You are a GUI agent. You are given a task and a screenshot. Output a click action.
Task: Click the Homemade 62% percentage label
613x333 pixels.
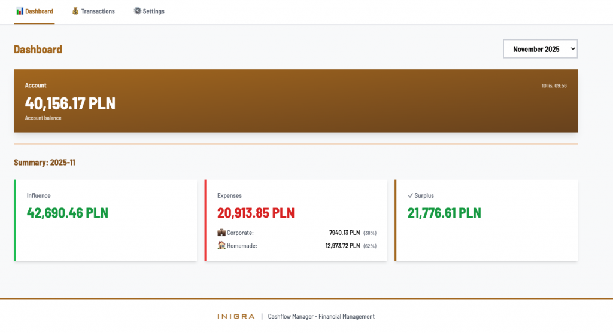pyautogui.click(x=370, y=246)
